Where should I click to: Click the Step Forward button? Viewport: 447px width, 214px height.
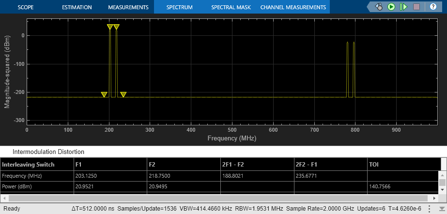point(403,7)
